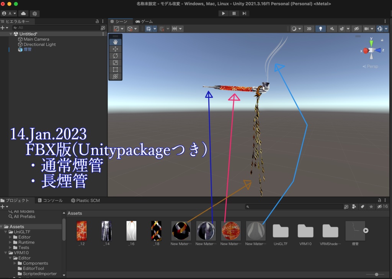Open the scene camera settings
The width and height of the screenshot is (392, 279).
click(369, 29)
